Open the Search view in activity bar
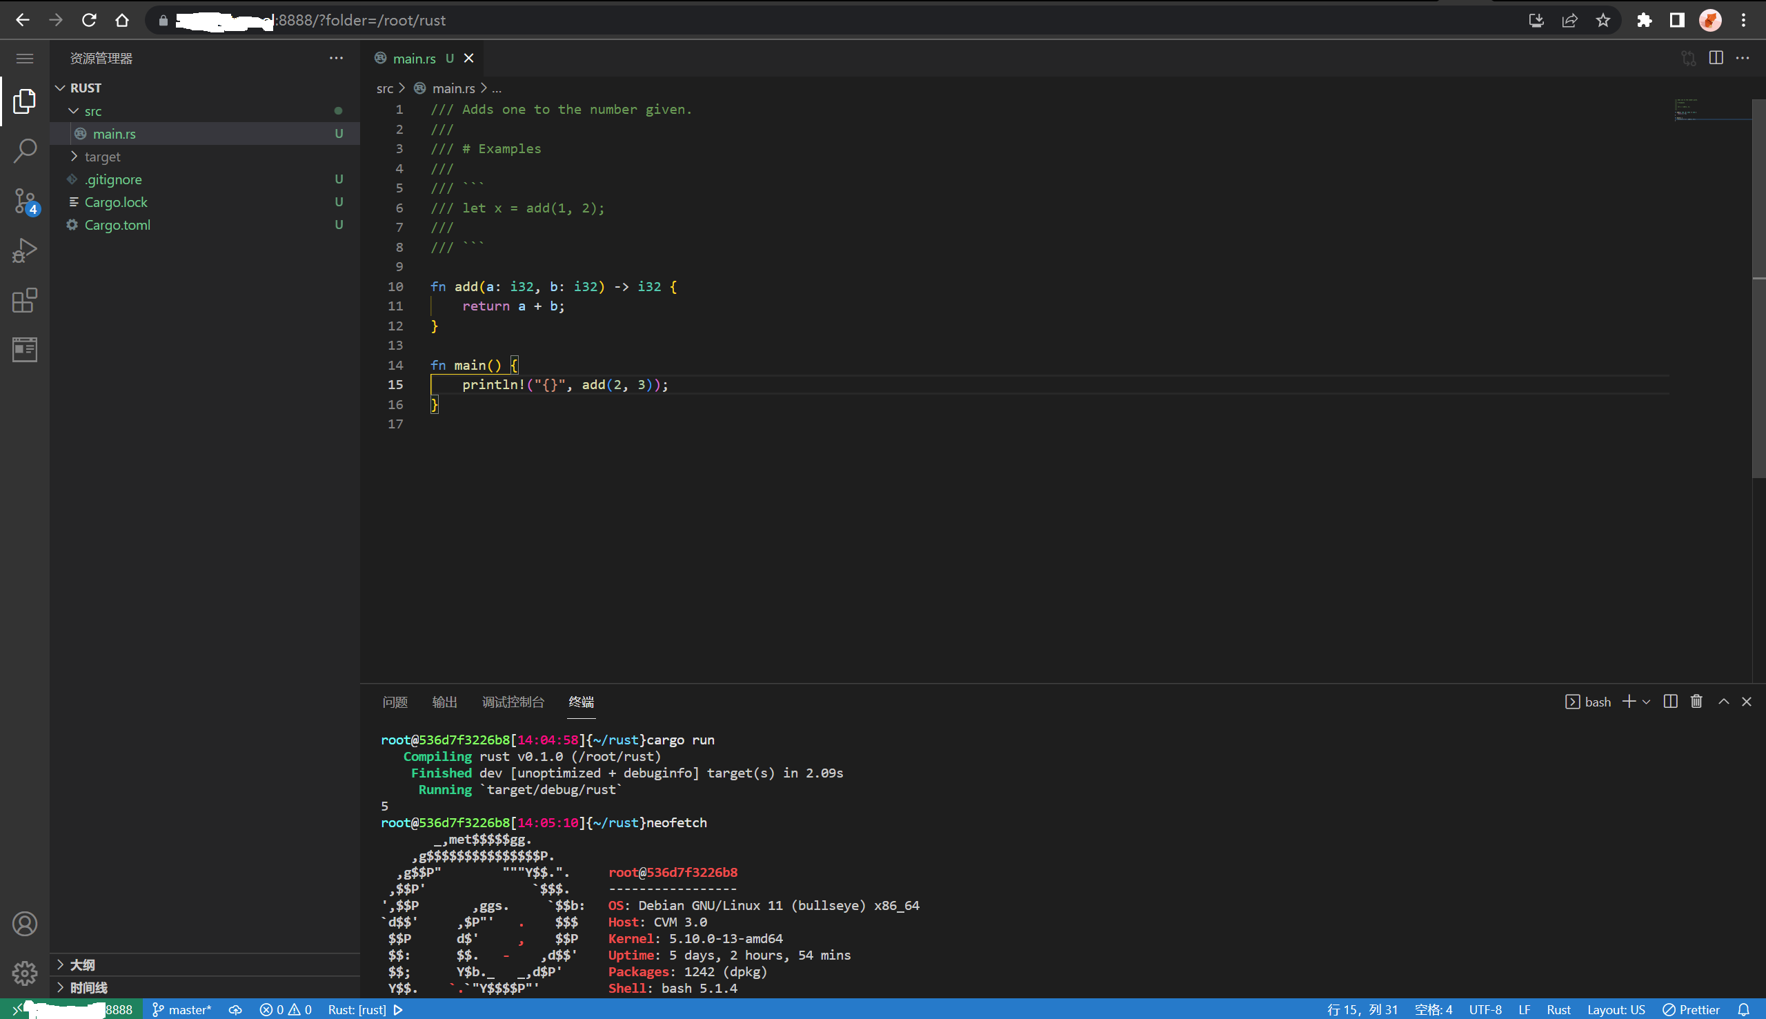 coord(24,150)
